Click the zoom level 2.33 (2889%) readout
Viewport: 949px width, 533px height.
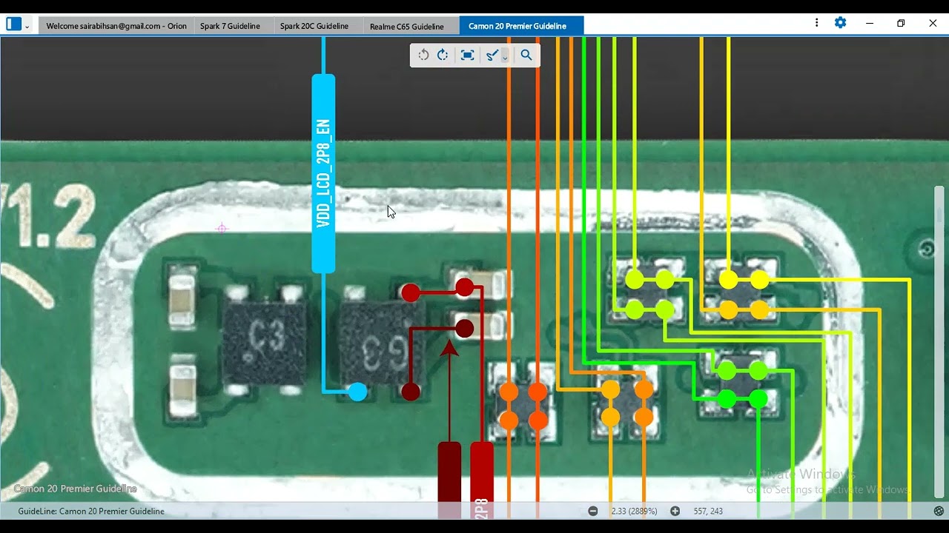634,511
